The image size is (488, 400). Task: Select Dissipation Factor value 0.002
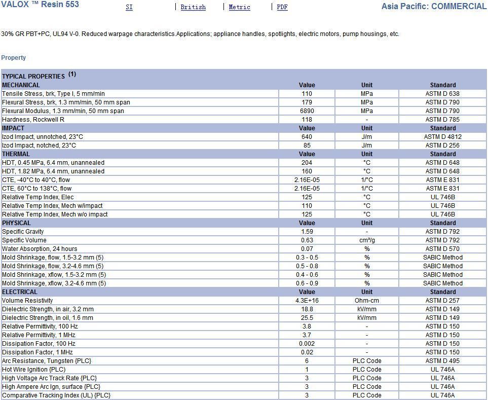click(307, 344)
